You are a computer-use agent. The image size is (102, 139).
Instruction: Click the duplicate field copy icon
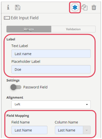(84, 8)
